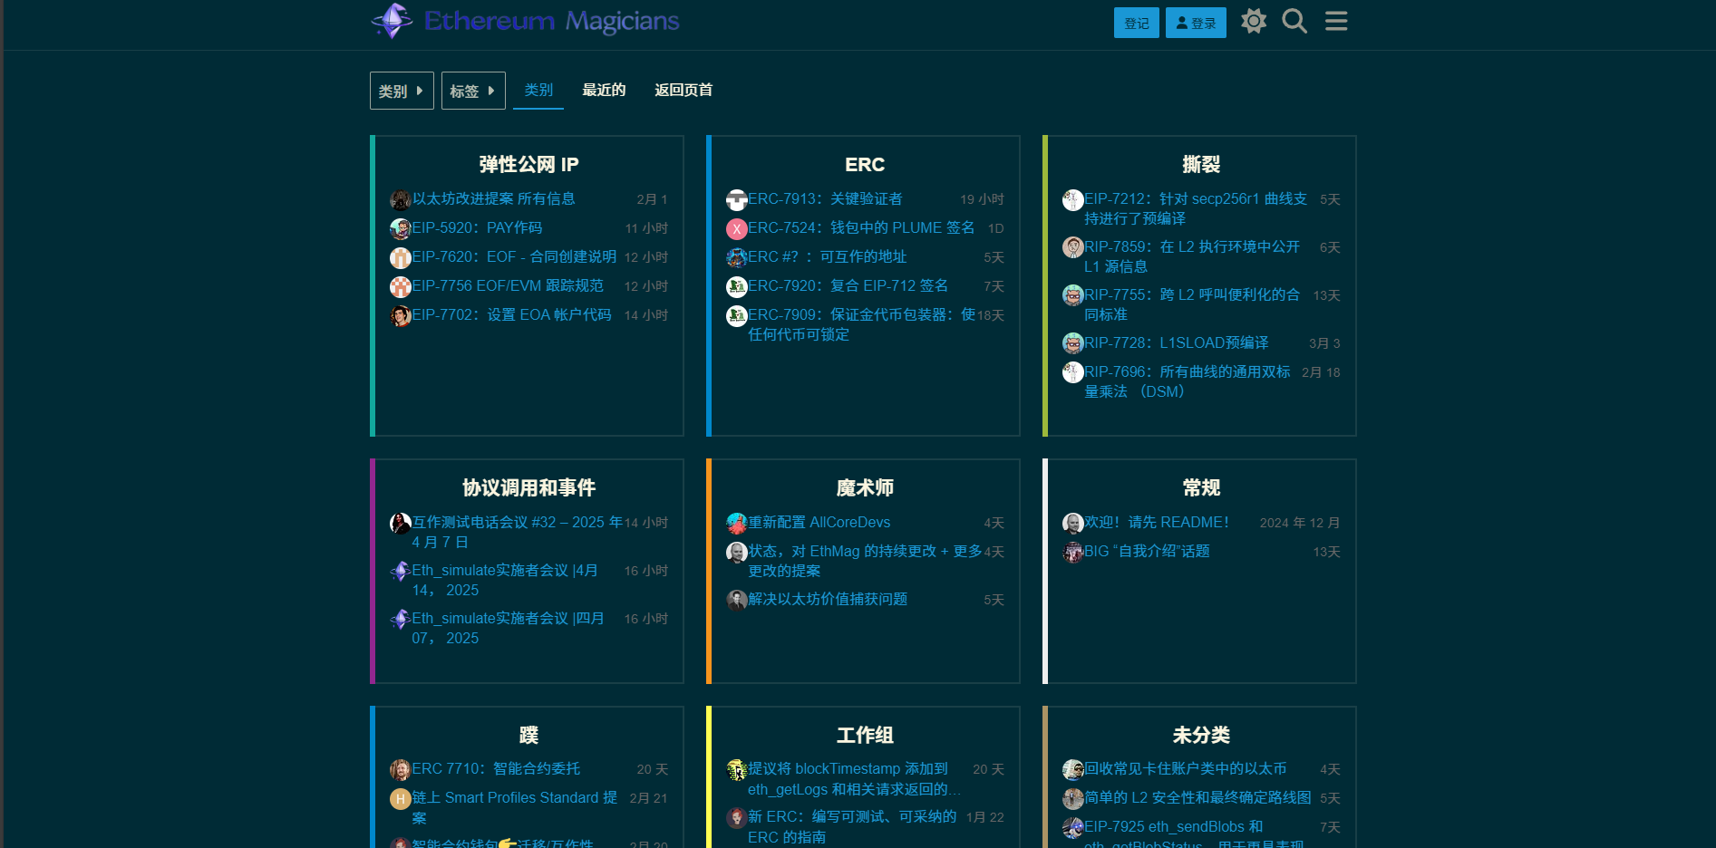
Task: Expand the 标签 dropdown filter
Action: pyautogui.click(x=473, y=91)
